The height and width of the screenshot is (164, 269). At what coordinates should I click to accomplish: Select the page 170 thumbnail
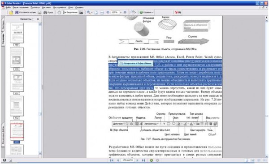(x=17, y=57)
